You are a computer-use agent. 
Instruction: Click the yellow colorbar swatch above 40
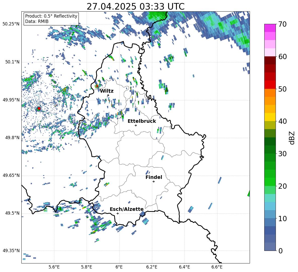click(x=270, y=117)
